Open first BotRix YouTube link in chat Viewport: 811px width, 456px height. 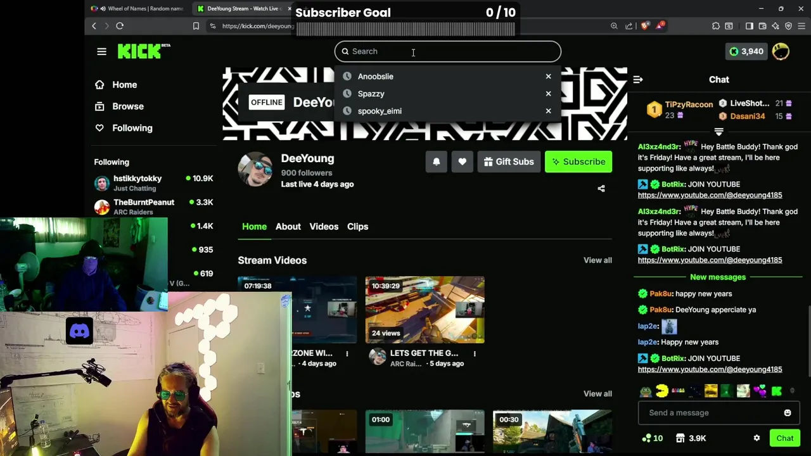710,195
